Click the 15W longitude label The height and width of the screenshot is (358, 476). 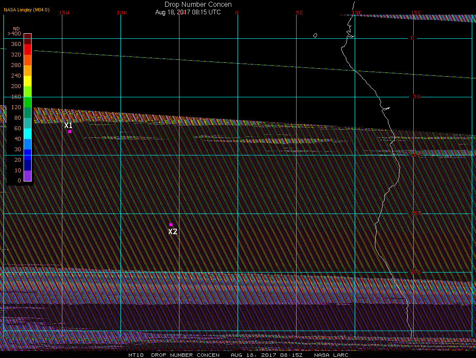tap(64, 13)
